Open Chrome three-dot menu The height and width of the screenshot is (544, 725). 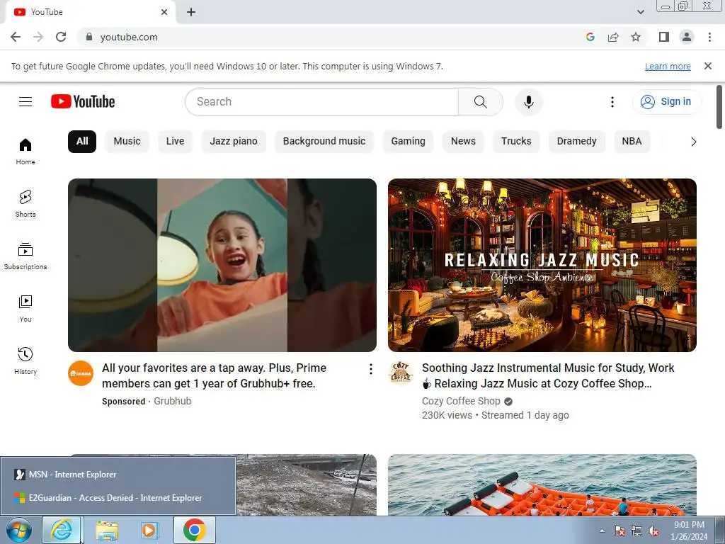tap(709, 37)
